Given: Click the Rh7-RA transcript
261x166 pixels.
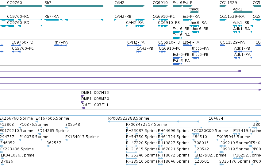Looking at the screenshot, I should tap(74, 20).
